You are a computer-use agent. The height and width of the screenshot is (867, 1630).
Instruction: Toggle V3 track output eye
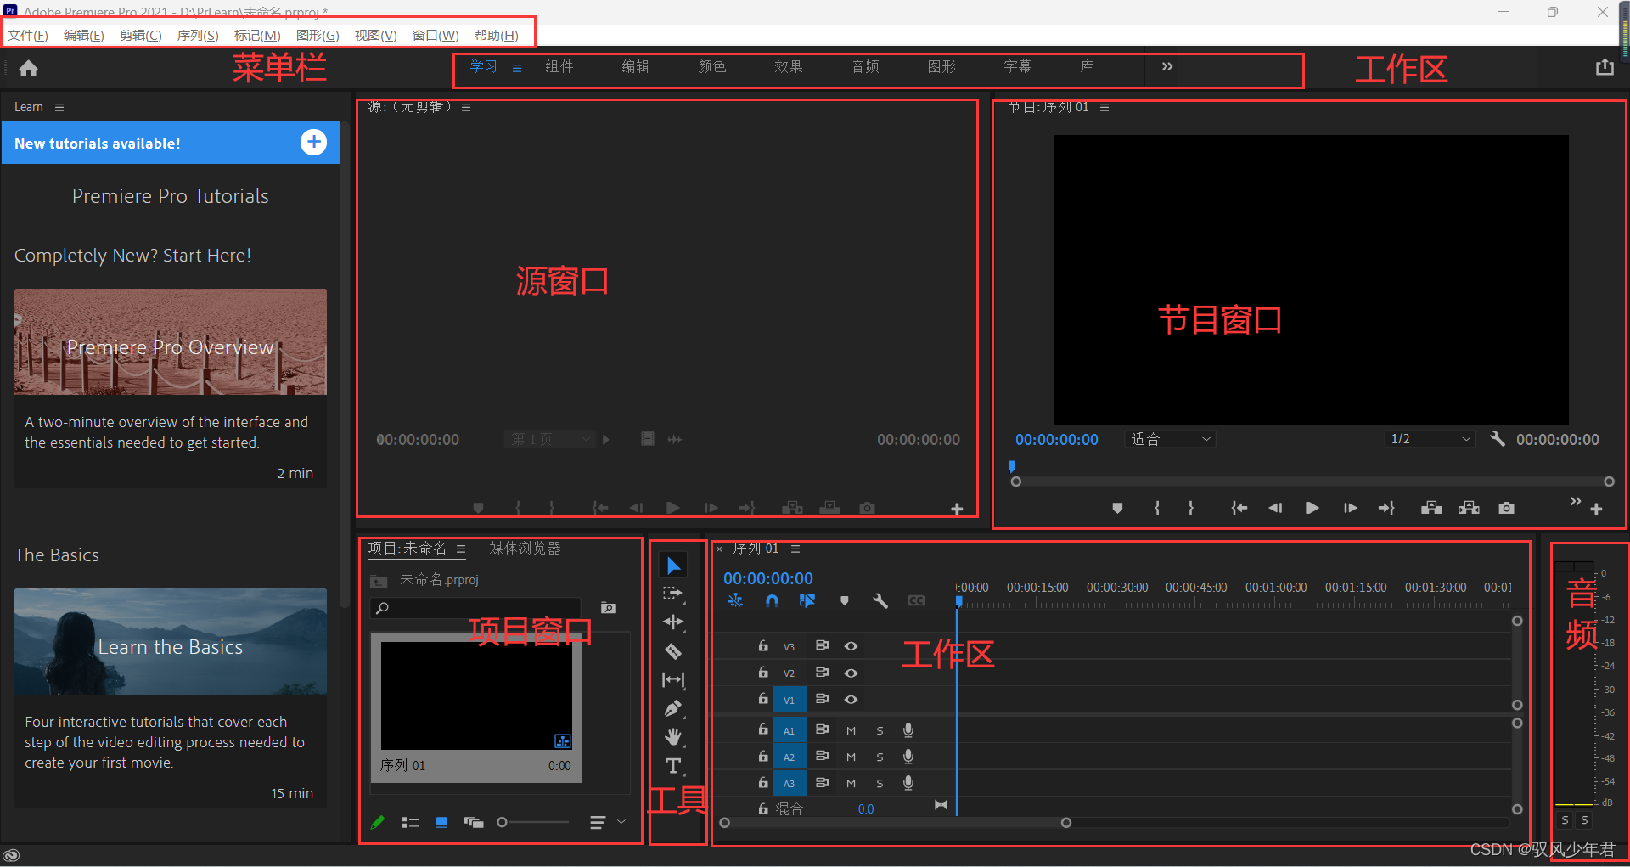point(851,646)
